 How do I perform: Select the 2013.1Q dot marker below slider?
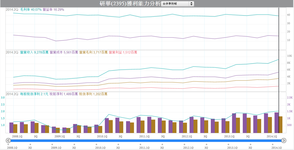pos(228,144)
